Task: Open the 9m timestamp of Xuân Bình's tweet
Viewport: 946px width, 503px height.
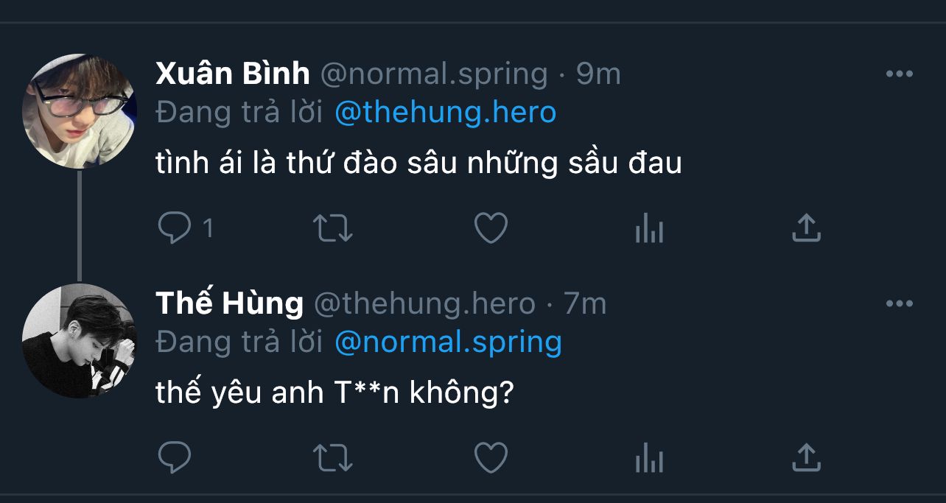Action: click(x=598, y=74)
